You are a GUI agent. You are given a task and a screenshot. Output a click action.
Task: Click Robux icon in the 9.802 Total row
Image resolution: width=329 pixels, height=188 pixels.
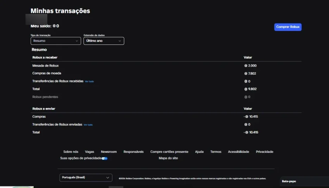click(x=246, y=89)
